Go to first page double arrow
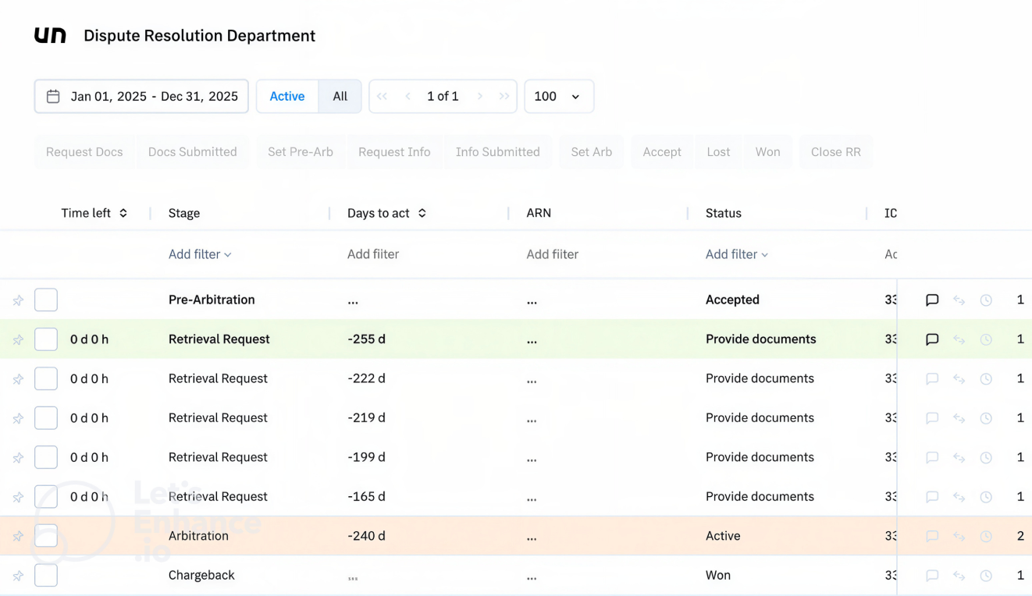This screenshot has width=1032, height=596. (x=383, y=96)
